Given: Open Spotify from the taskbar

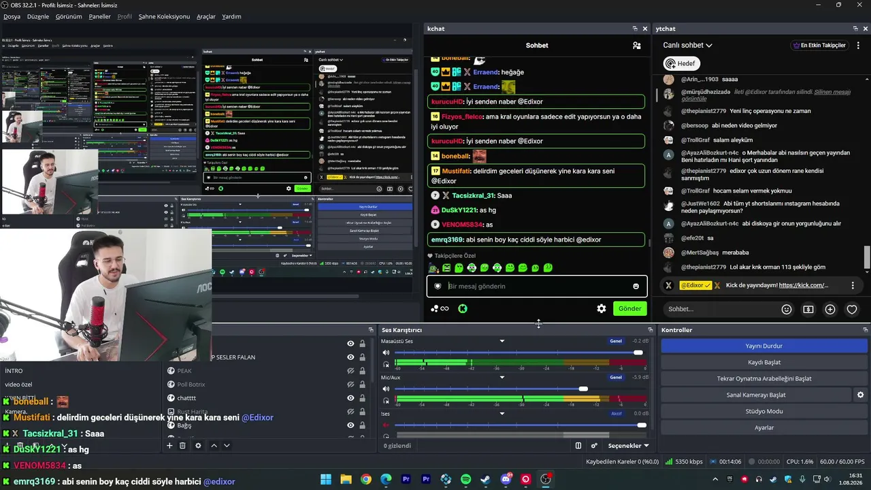Looking at the screenshot, I should point(466,479).
